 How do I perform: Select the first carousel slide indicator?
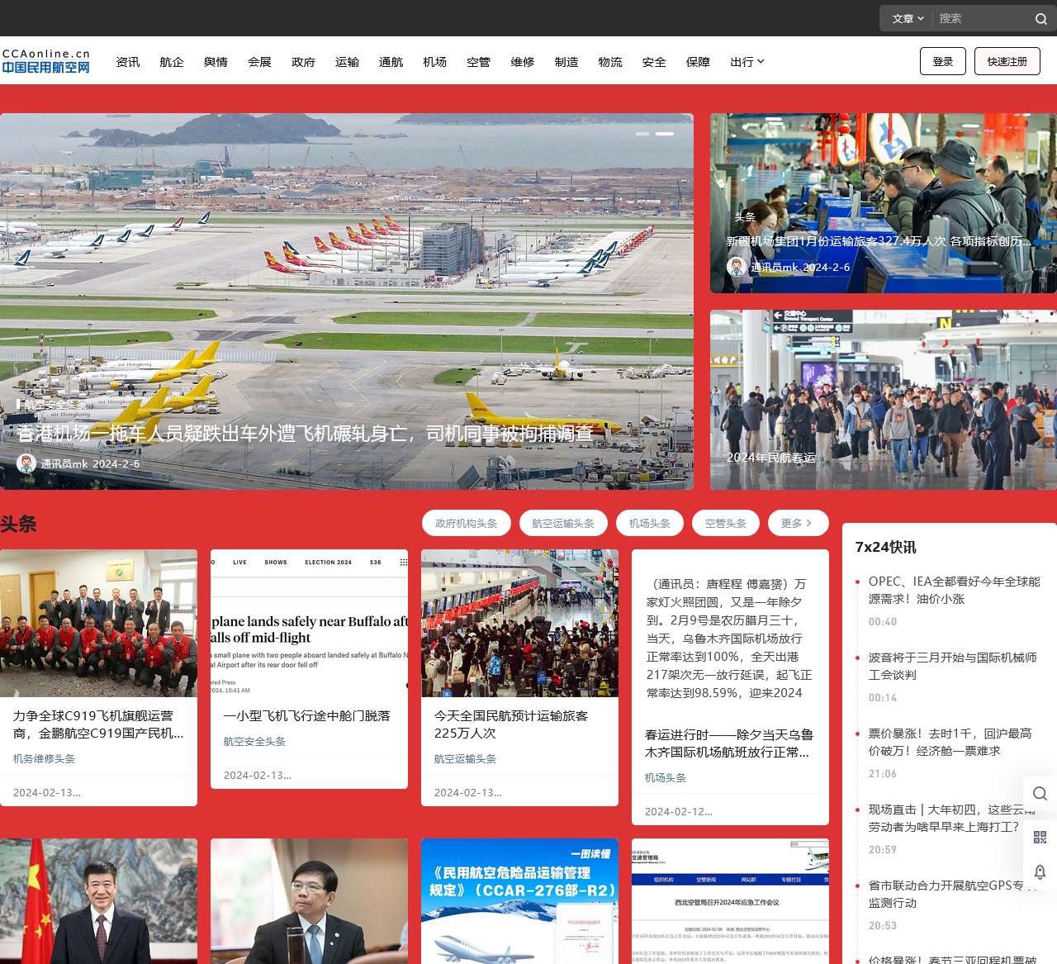click(642, 133)
